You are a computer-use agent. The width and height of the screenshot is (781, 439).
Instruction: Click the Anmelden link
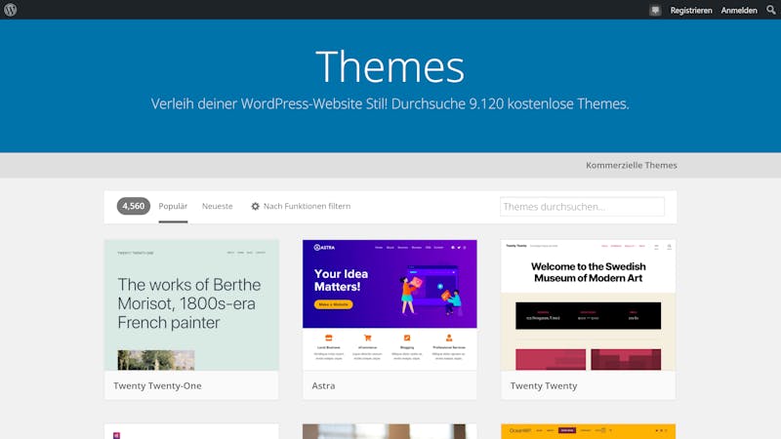click(739, 10)
